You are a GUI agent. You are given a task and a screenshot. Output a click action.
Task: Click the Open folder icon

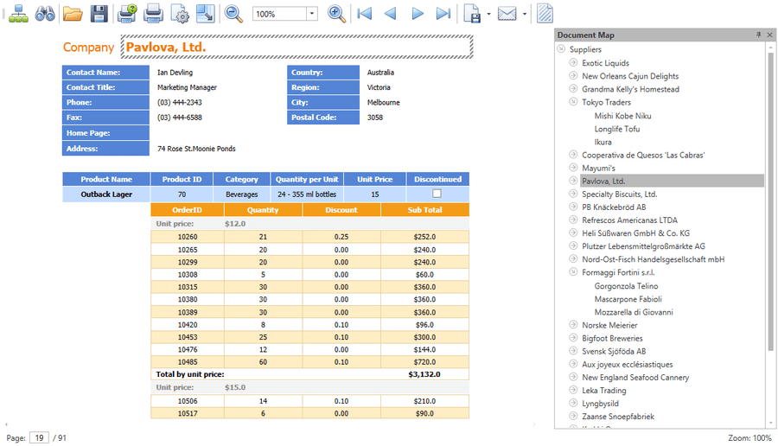73,13
